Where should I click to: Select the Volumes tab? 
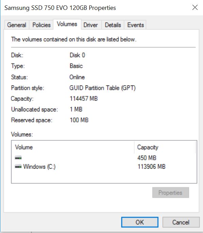tap(67, 24)
